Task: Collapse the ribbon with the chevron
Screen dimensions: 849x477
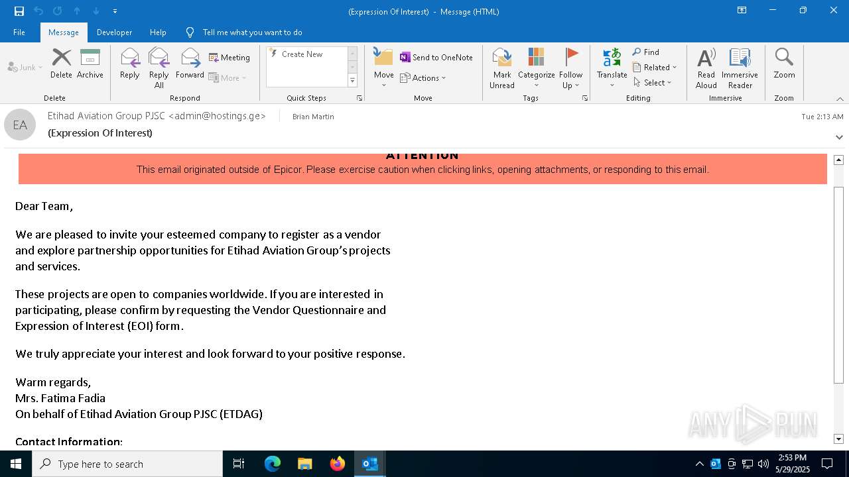Action: pyautogui.click(x=840, y=99)
